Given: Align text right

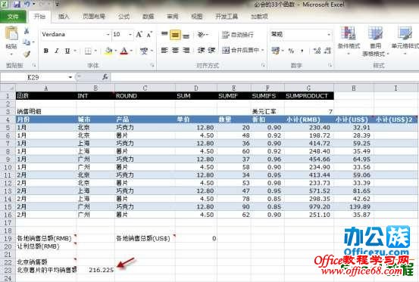Looking at the screenshot, I should [186, 50].
